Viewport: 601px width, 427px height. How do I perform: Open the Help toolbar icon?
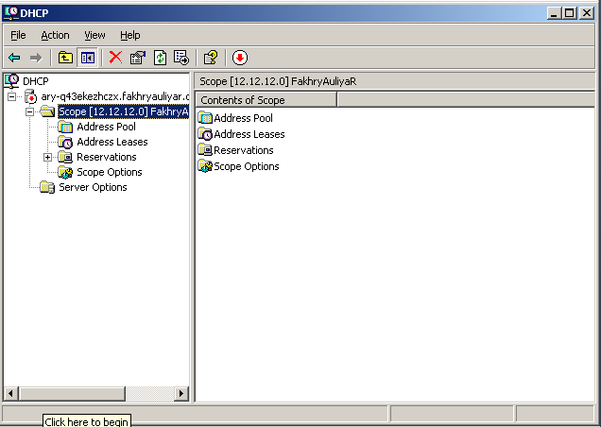pos(211,58)
